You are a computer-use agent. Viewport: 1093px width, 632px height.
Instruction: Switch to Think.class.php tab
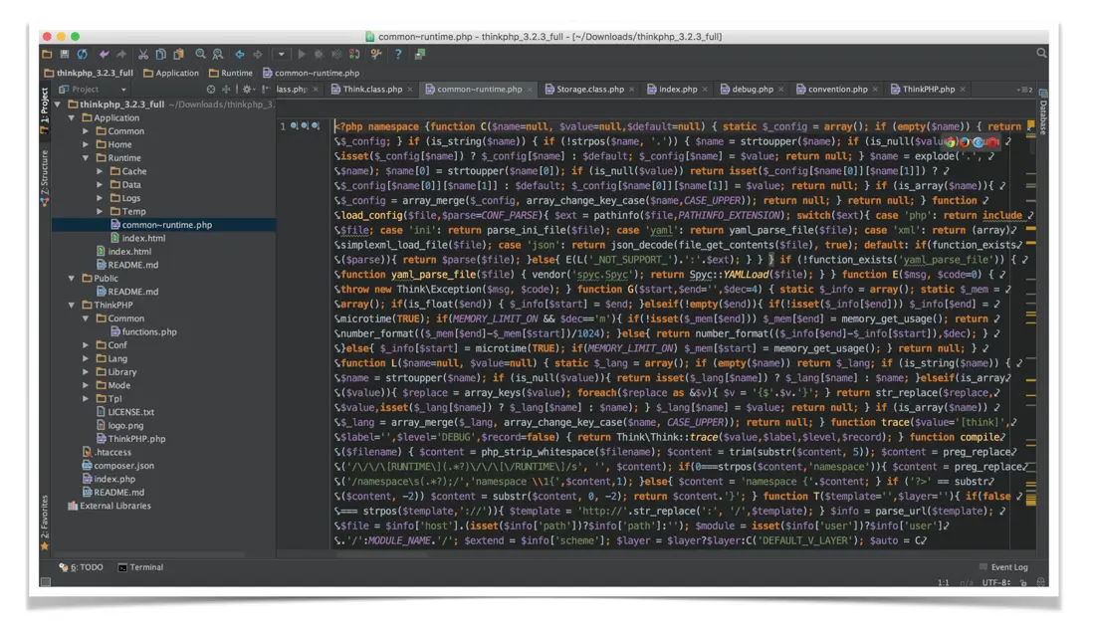[x=372, y=90]
